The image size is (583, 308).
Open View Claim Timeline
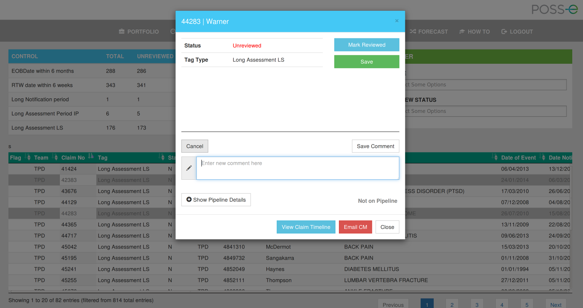[306, 227]
